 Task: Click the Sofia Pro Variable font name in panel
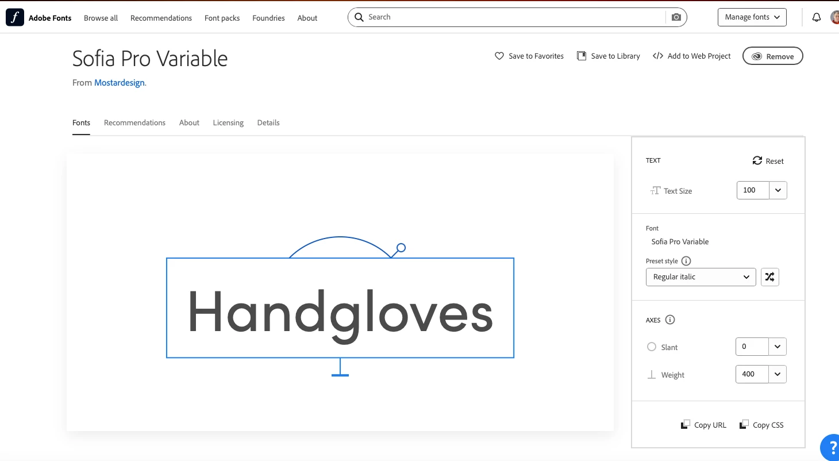click(680, 241)
